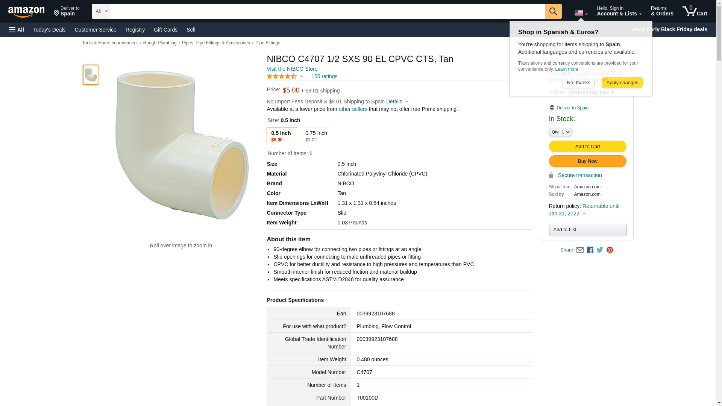Share product on Facebook icon
The image size is (722, 406).
(x=590, y=250)
